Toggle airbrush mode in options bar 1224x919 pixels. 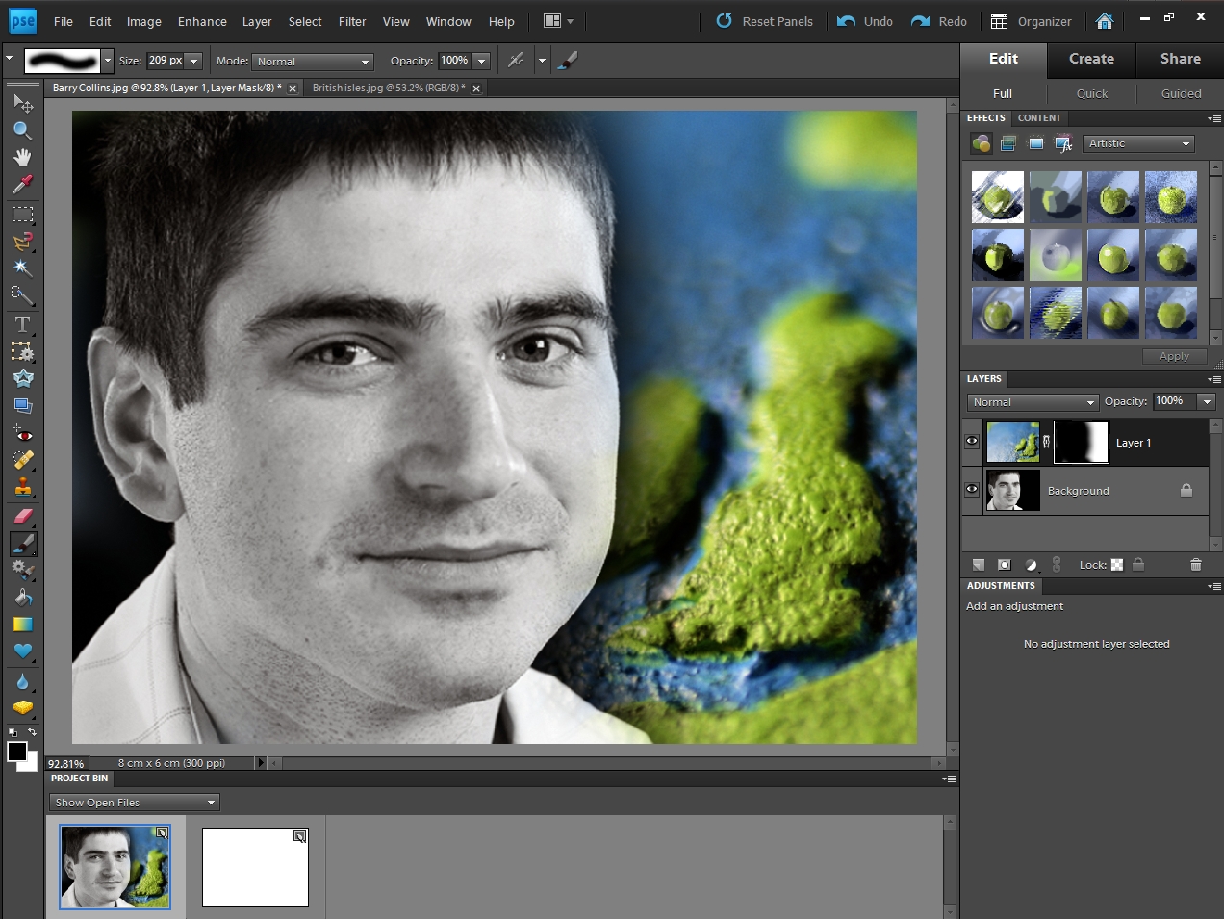[x=516, y=61]
